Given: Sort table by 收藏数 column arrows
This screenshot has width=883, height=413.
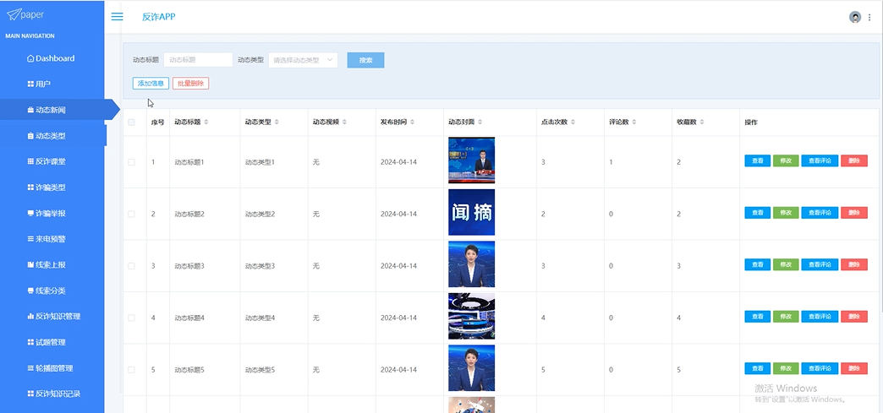Looking at the screenshot, I should pos(702,122).
